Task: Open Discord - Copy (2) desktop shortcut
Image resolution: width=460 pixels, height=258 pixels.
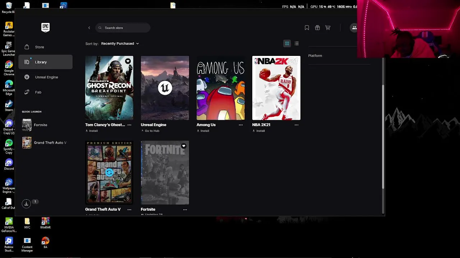Action: coord(9,127)
